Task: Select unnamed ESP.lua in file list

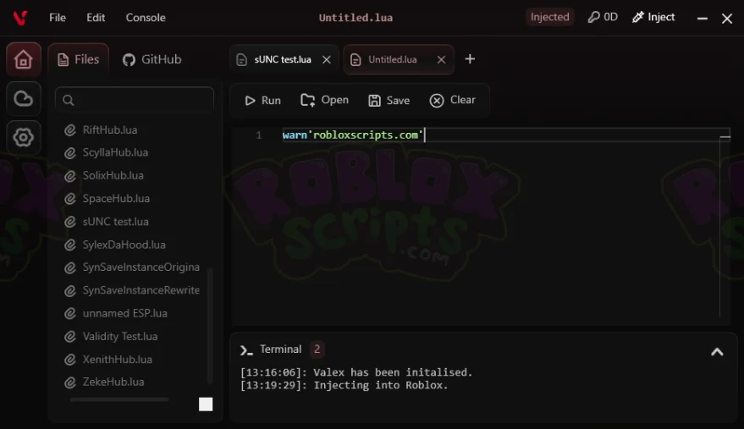Action: click(124, 314)
